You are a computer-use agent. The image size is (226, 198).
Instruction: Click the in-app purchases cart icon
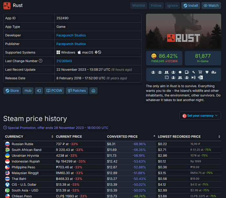[x=200, y=72]
